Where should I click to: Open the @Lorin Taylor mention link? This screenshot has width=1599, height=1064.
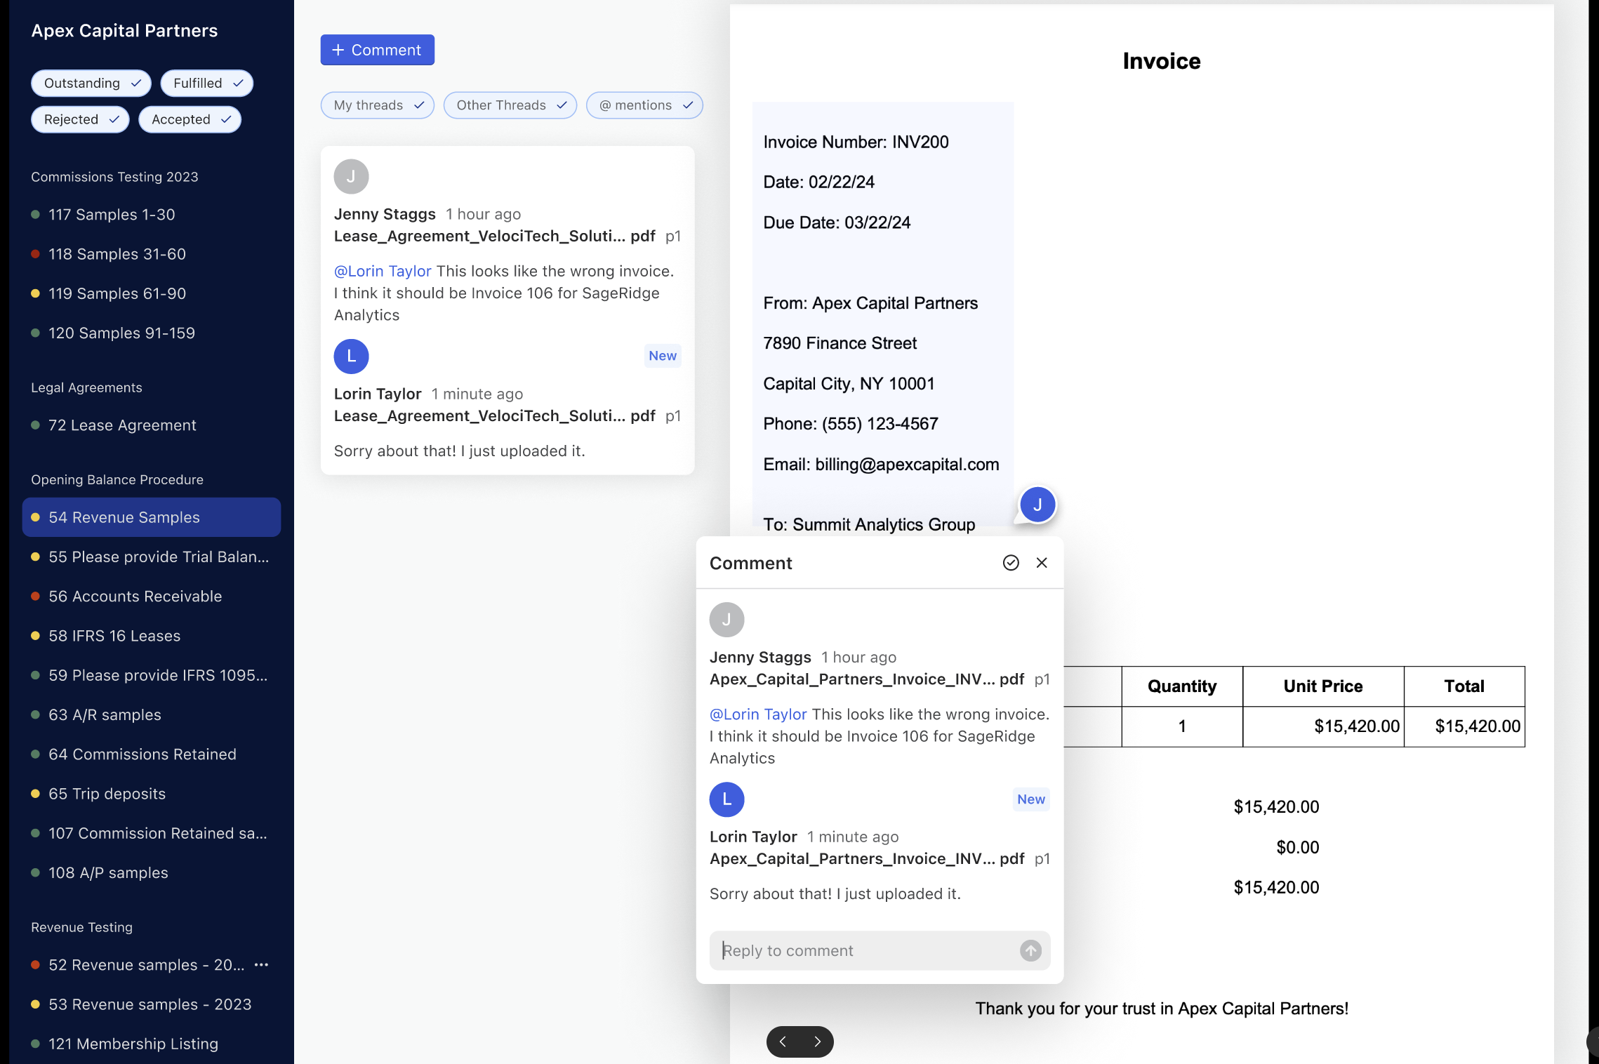pos(383,271)
